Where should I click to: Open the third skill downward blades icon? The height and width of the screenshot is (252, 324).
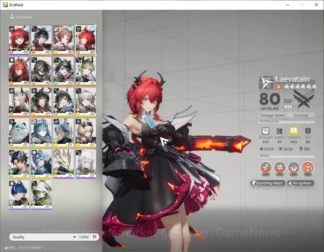pyautogui.click(x=294, y=168)
